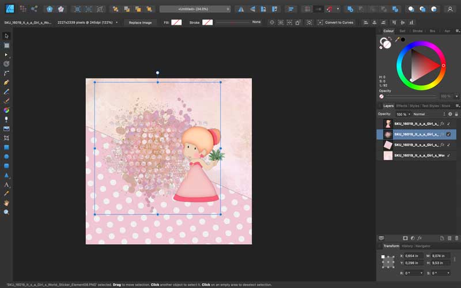Select the Colour Picker tool
This screenshot has height=288, width=461.
(6, 194)
